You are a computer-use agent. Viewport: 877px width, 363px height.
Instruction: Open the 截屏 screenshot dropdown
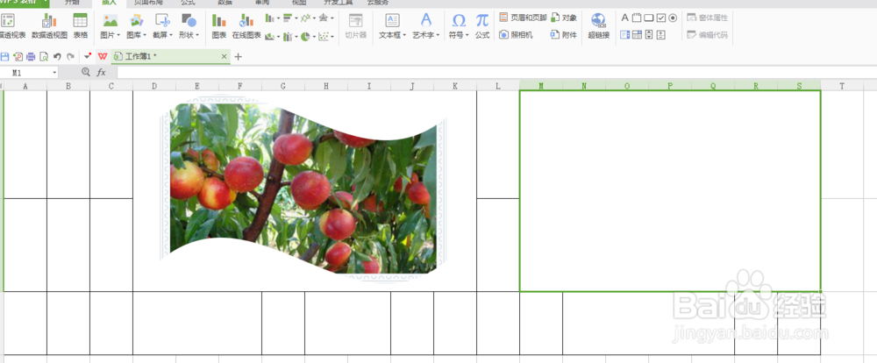point(163,25)
